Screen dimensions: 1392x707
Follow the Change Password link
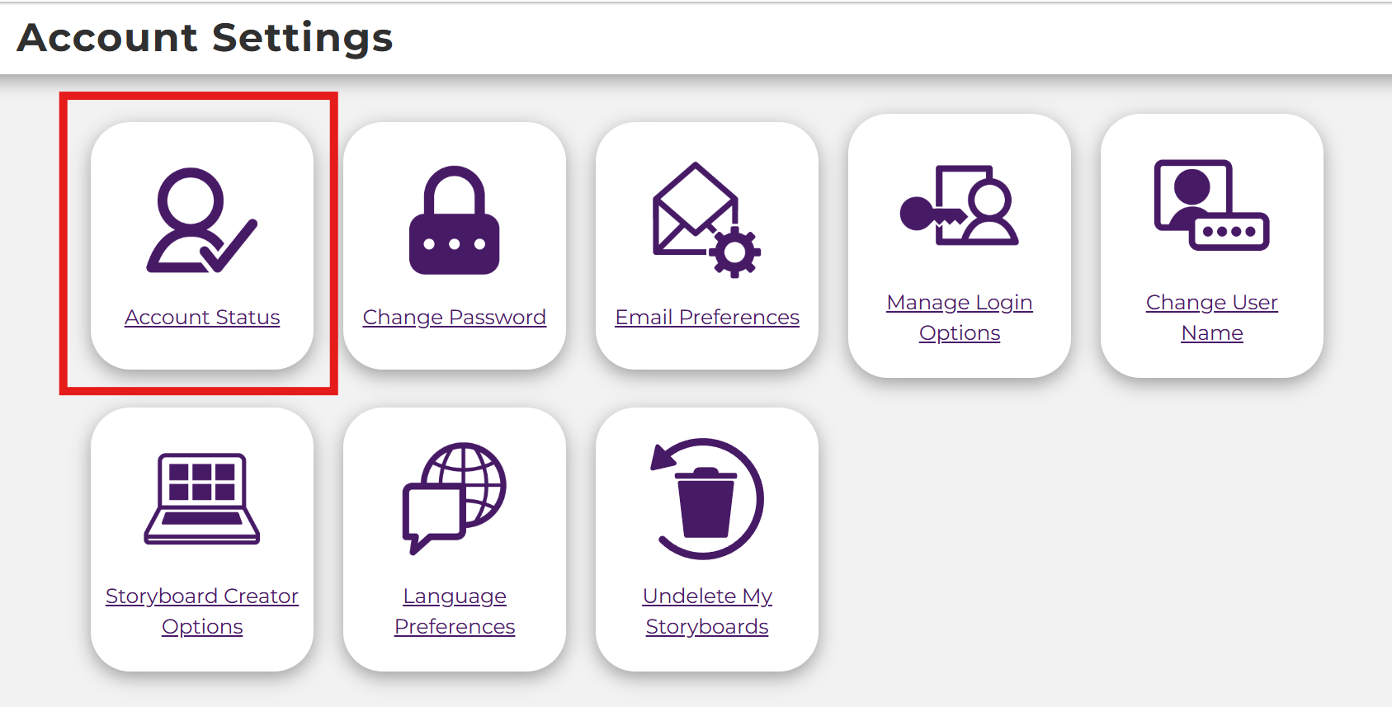pos(455,318)
